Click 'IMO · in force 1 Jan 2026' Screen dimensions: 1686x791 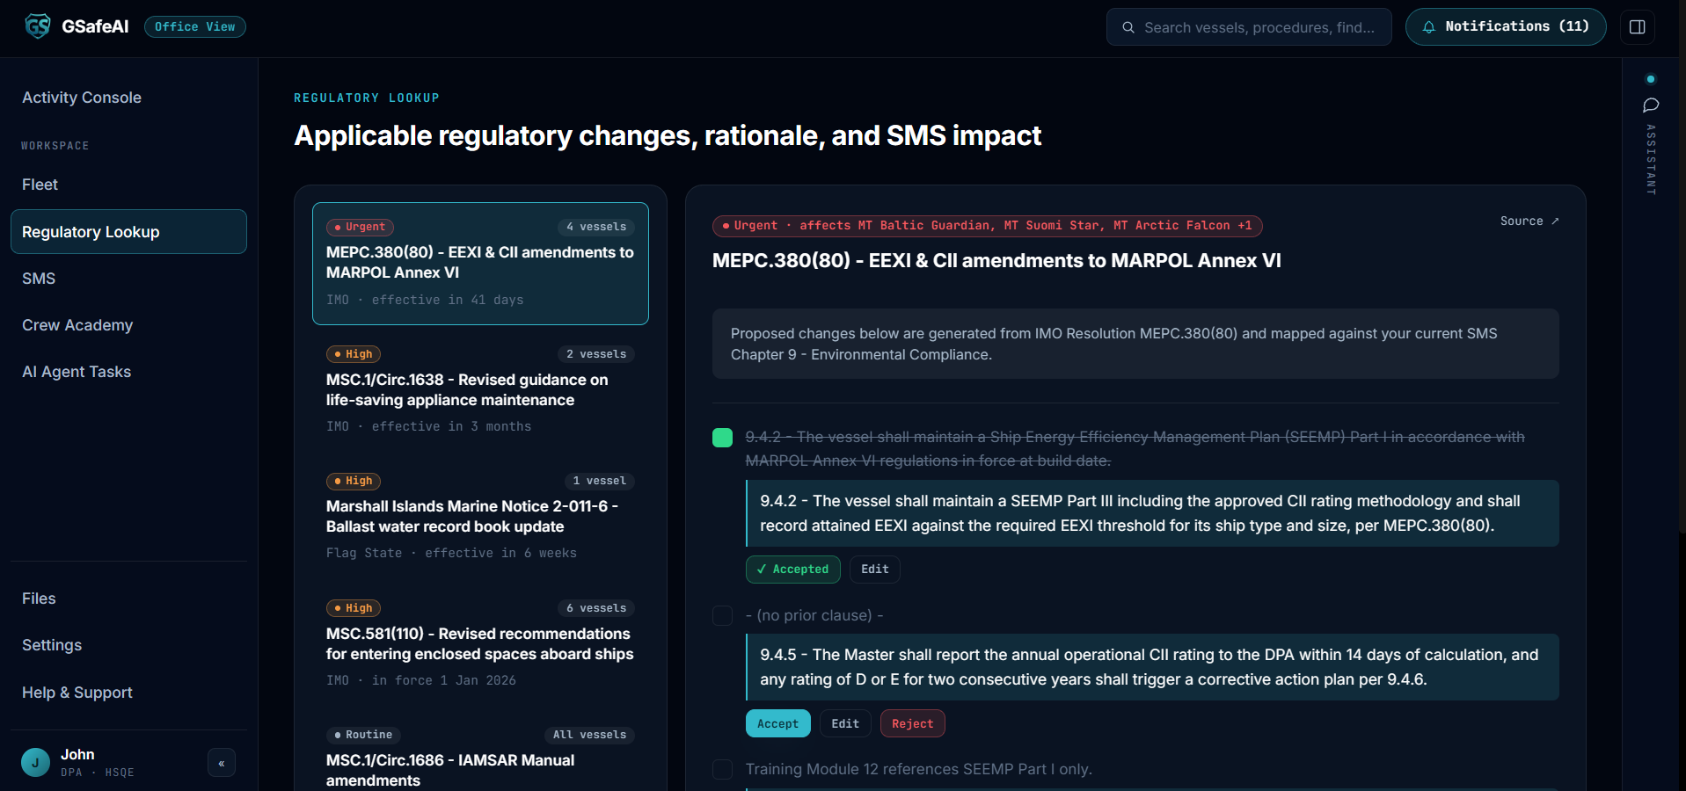coord(421,680)
